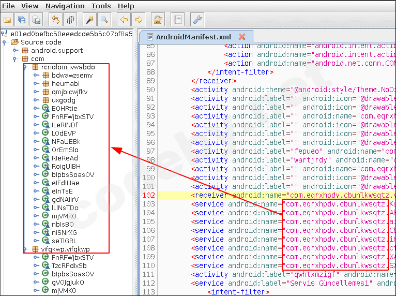Collapse the rcriolom.ivwabdo package node

pyautogui.click(x=25, y=67)
